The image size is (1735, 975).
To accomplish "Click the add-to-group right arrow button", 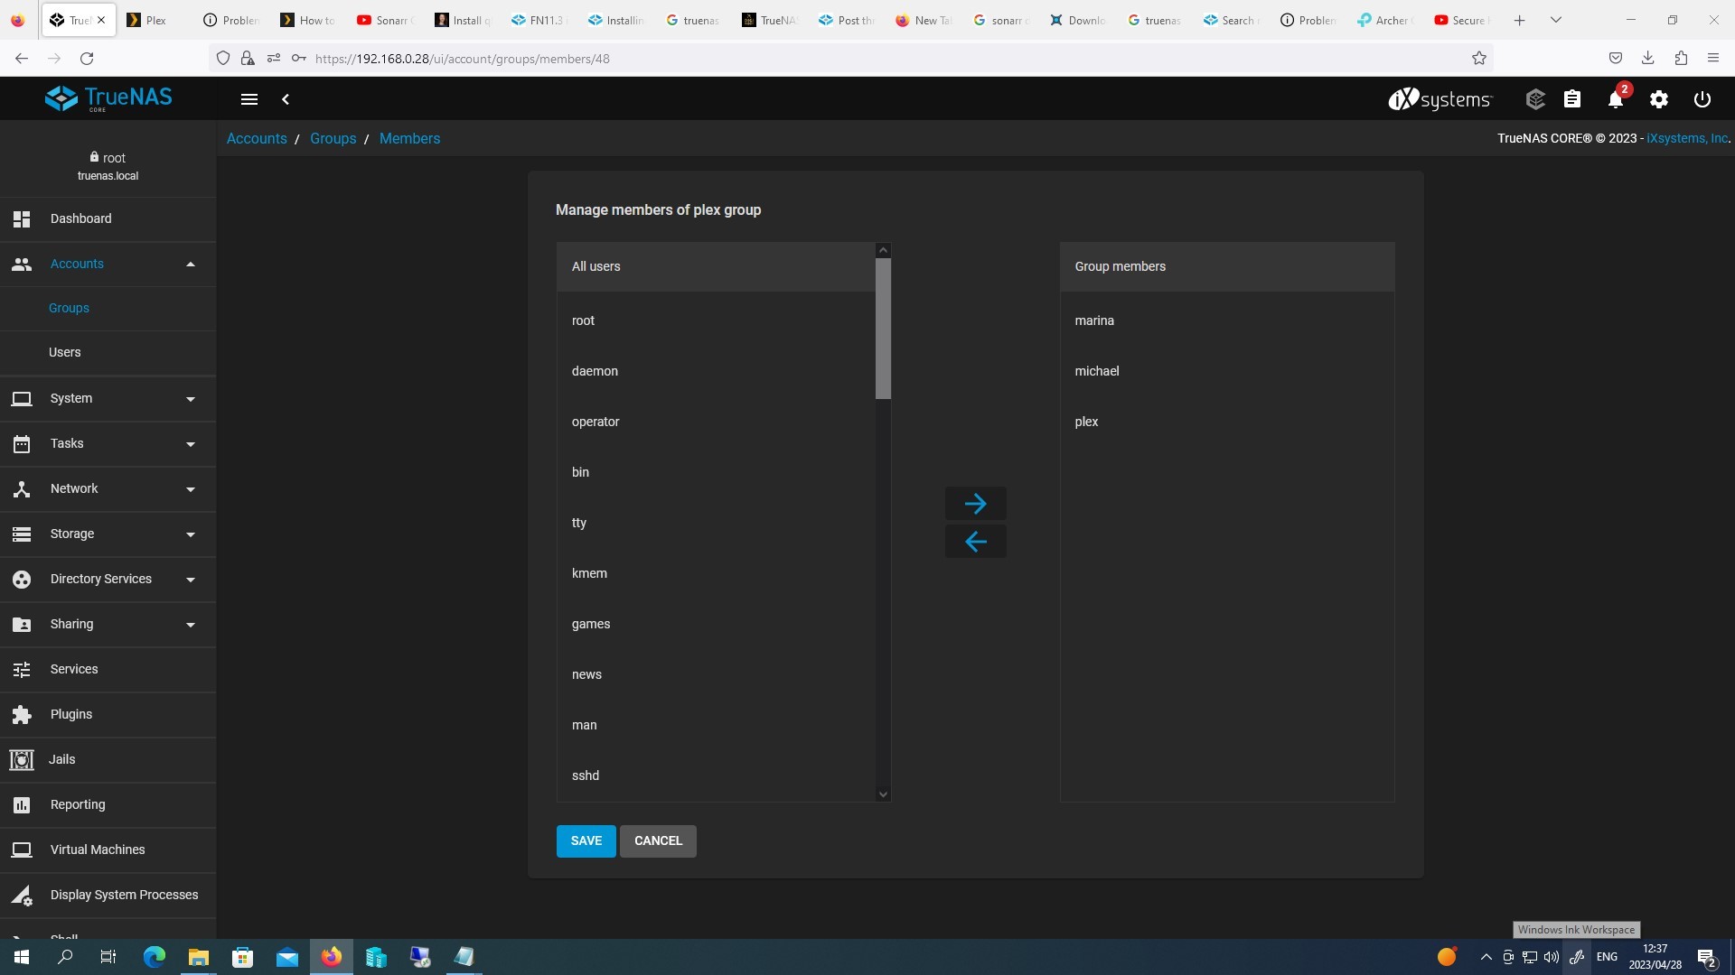I will [x=975, y=504].
